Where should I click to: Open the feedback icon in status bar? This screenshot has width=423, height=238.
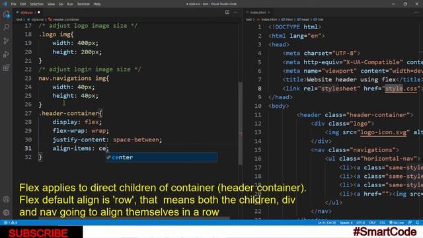tap(410, 223)
